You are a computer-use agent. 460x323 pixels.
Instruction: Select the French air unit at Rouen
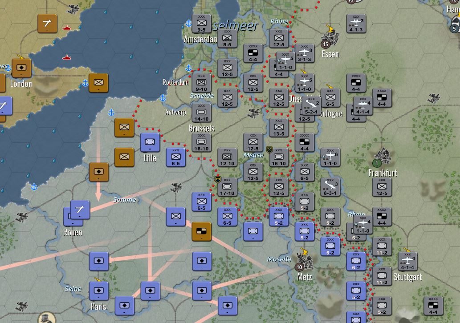[80, 210]
